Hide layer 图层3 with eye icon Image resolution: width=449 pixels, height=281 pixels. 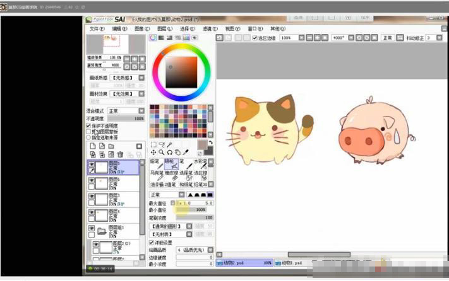pyautogui.click(x=92, y=196)
